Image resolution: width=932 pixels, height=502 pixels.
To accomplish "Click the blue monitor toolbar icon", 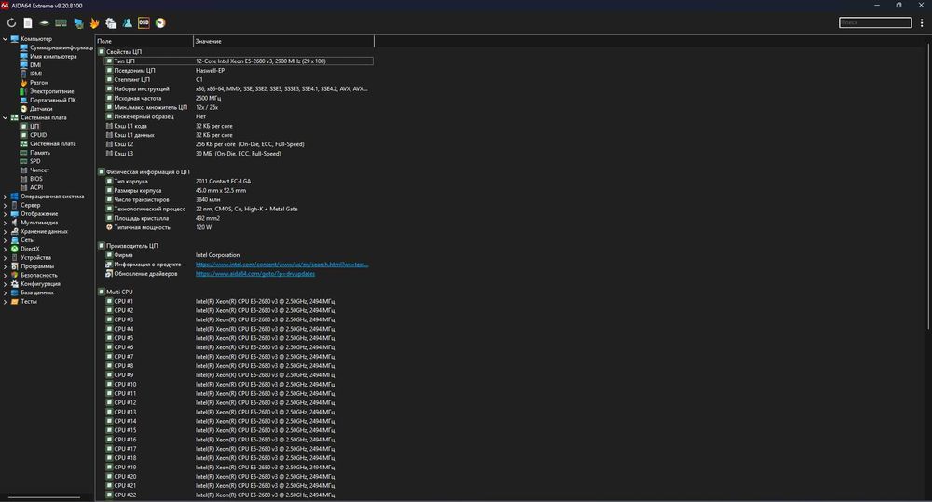I will (x=78, y=23).
